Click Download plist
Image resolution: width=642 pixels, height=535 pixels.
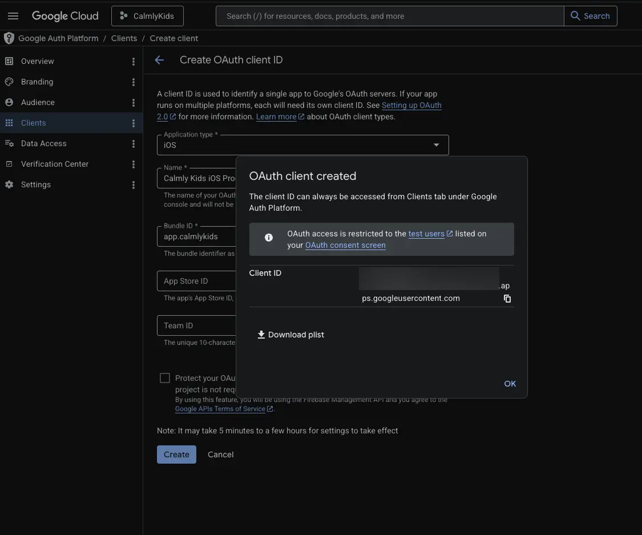coord(290,335)
